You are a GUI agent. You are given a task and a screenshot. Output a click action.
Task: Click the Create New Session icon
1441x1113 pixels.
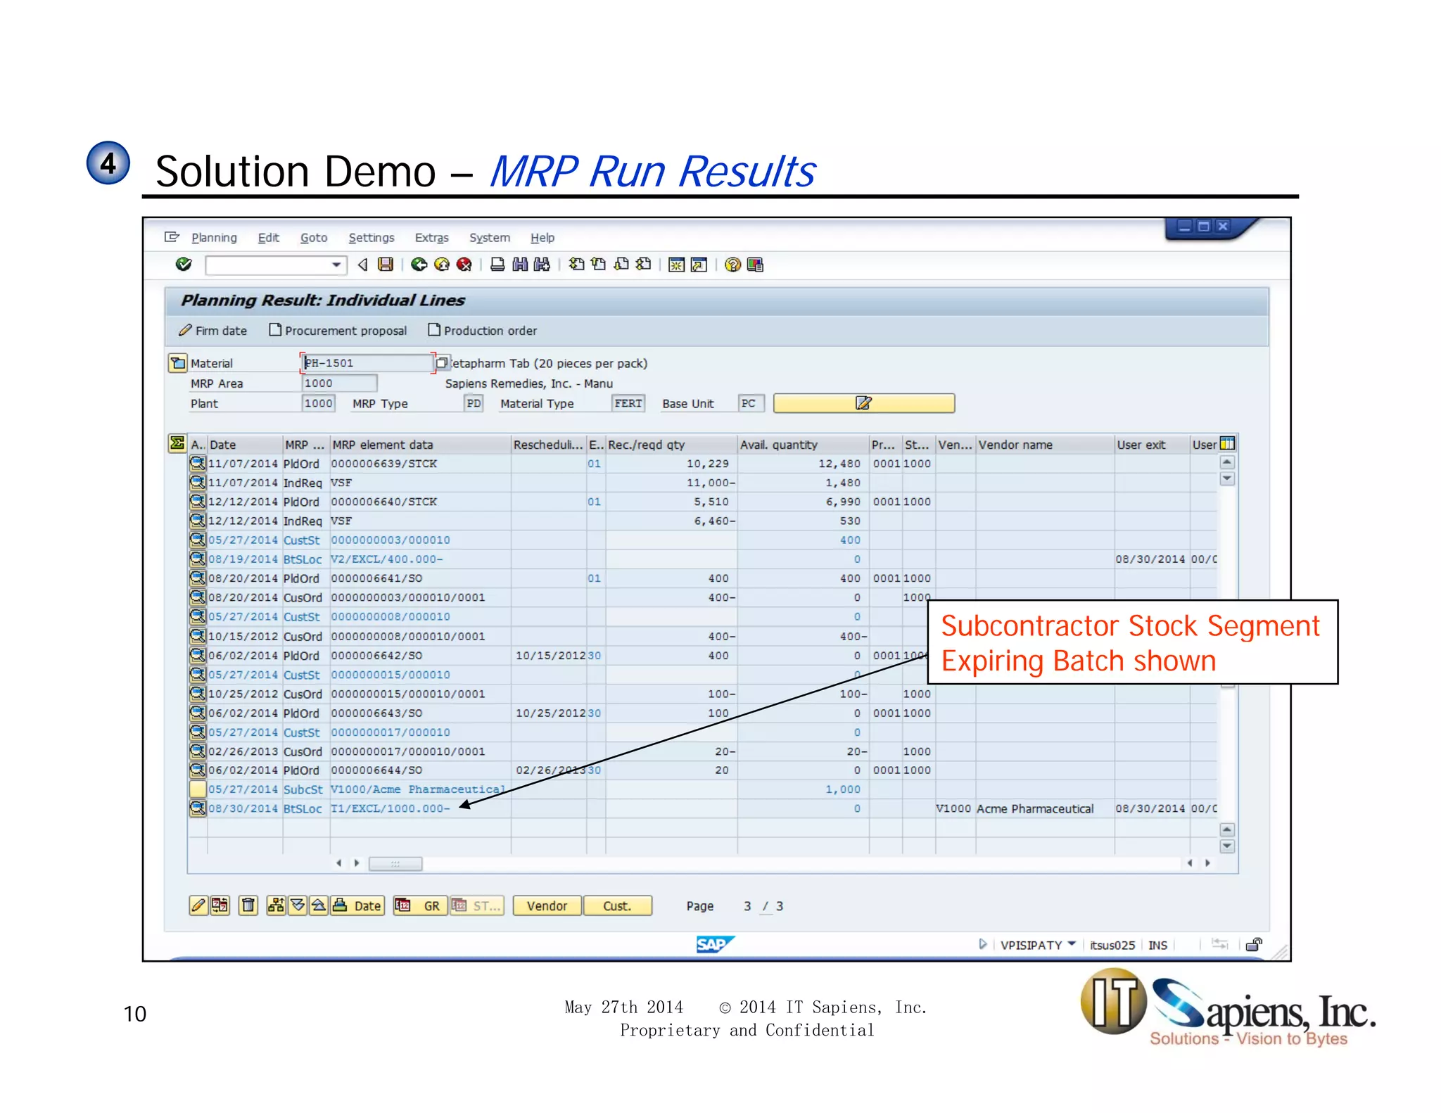pos(676,265)
